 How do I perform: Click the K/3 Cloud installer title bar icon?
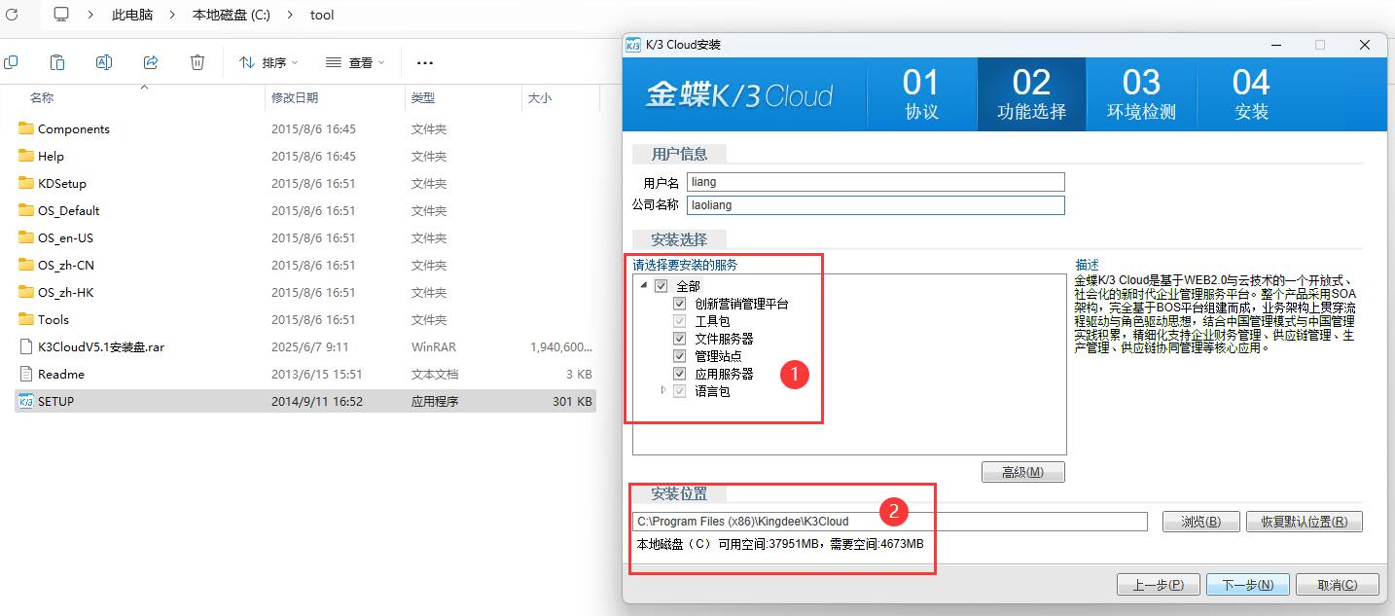[x=633, y=45]
